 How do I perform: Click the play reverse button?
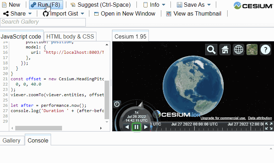pyautogui.click(x=127, y=127)
